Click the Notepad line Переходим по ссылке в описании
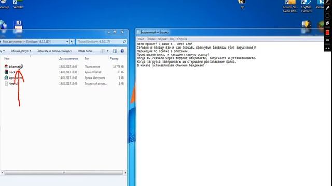The height and width of the screenshot is (186, 332). click(162, 51)
